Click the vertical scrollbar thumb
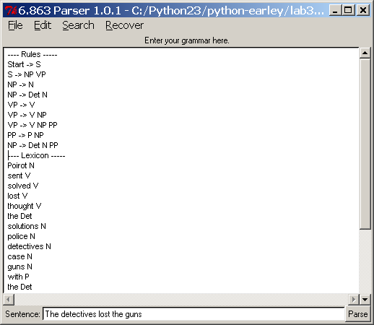The image size is (374, 325). (x=365, y=144)
